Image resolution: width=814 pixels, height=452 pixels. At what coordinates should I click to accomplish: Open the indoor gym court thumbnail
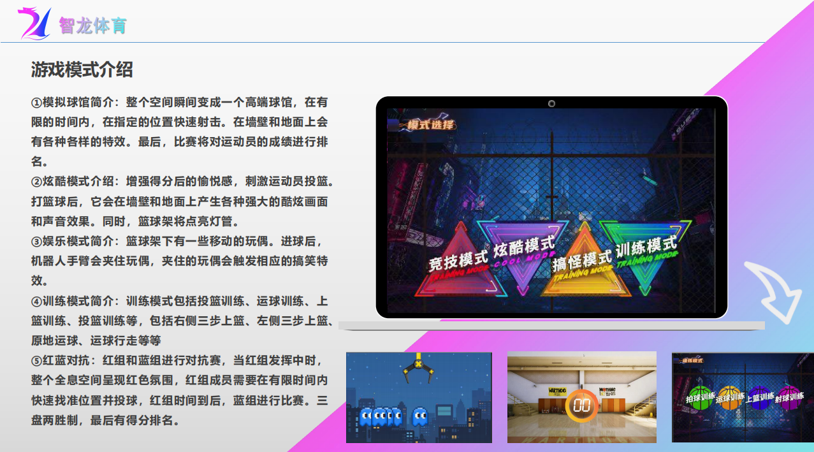coord(582,397)
